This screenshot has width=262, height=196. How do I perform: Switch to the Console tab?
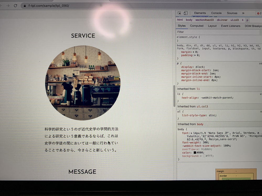coord(216,13)
